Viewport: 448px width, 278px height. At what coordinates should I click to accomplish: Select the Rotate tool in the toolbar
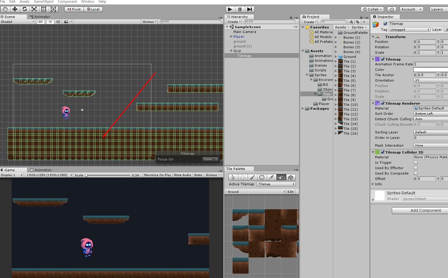(x=24, y=9)
